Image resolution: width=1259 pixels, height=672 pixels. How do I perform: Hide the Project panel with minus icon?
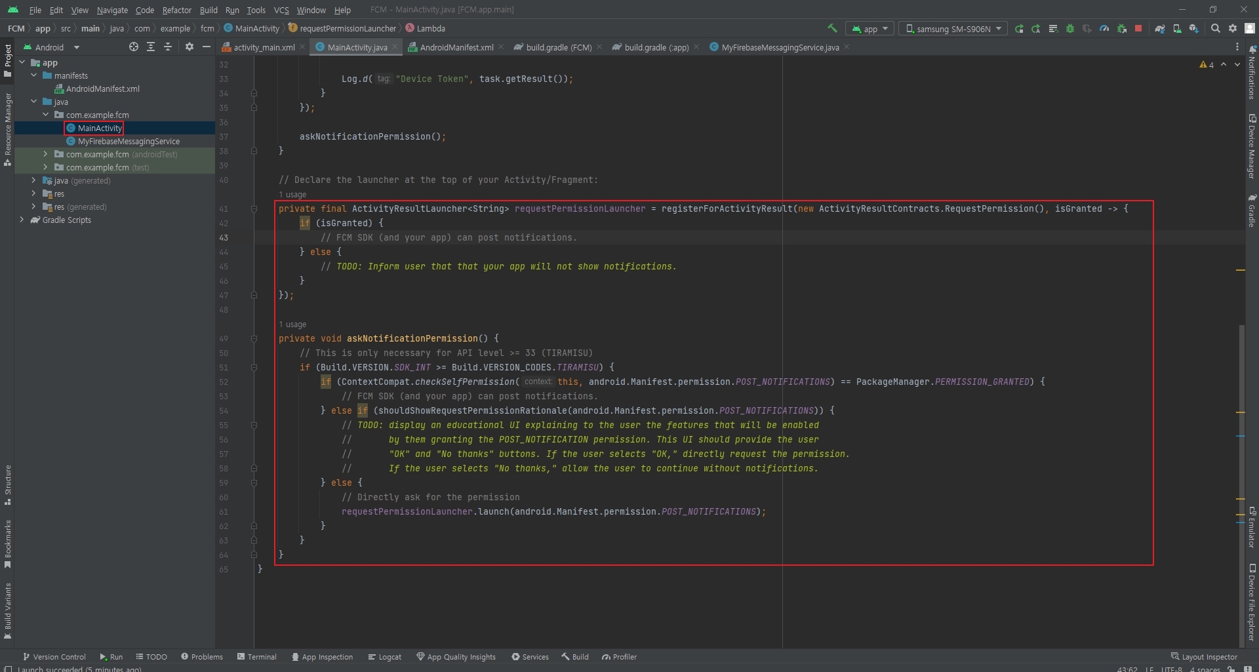[x=207, y=47]
